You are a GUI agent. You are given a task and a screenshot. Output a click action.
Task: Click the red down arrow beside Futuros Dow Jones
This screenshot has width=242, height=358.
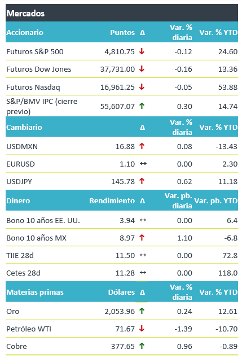coord(142,69)
